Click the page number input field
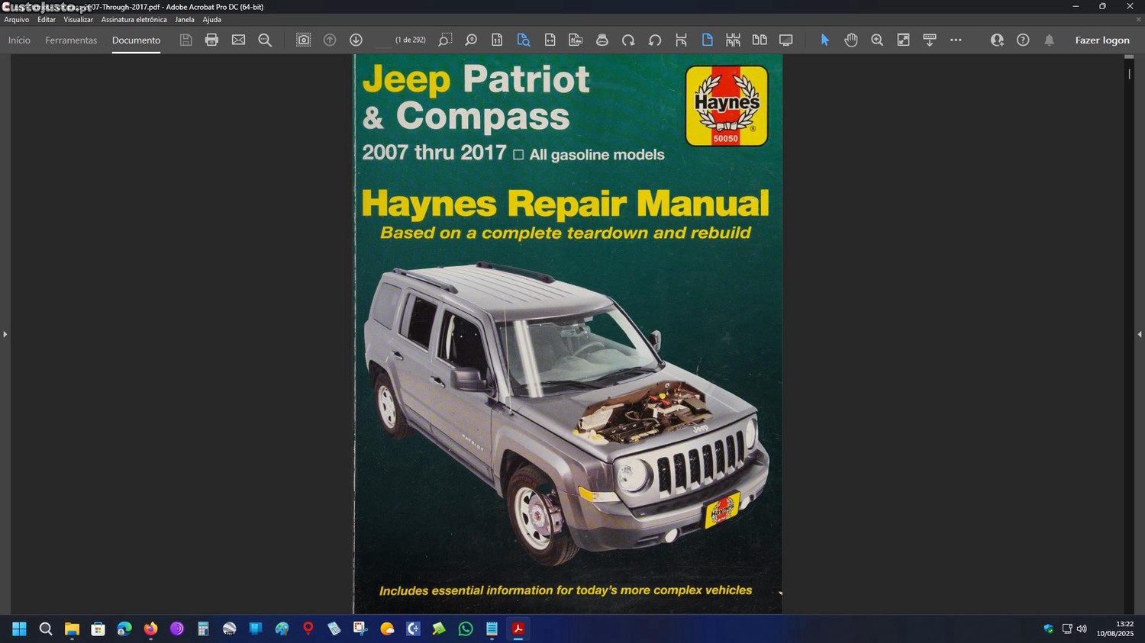Screen dimensions: 1145x643 pos(384,40)
